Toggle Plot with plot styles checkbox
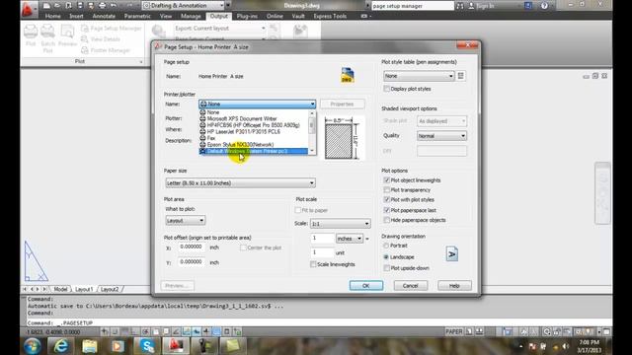The image size is (632, 355). click(x=386, y=199)
